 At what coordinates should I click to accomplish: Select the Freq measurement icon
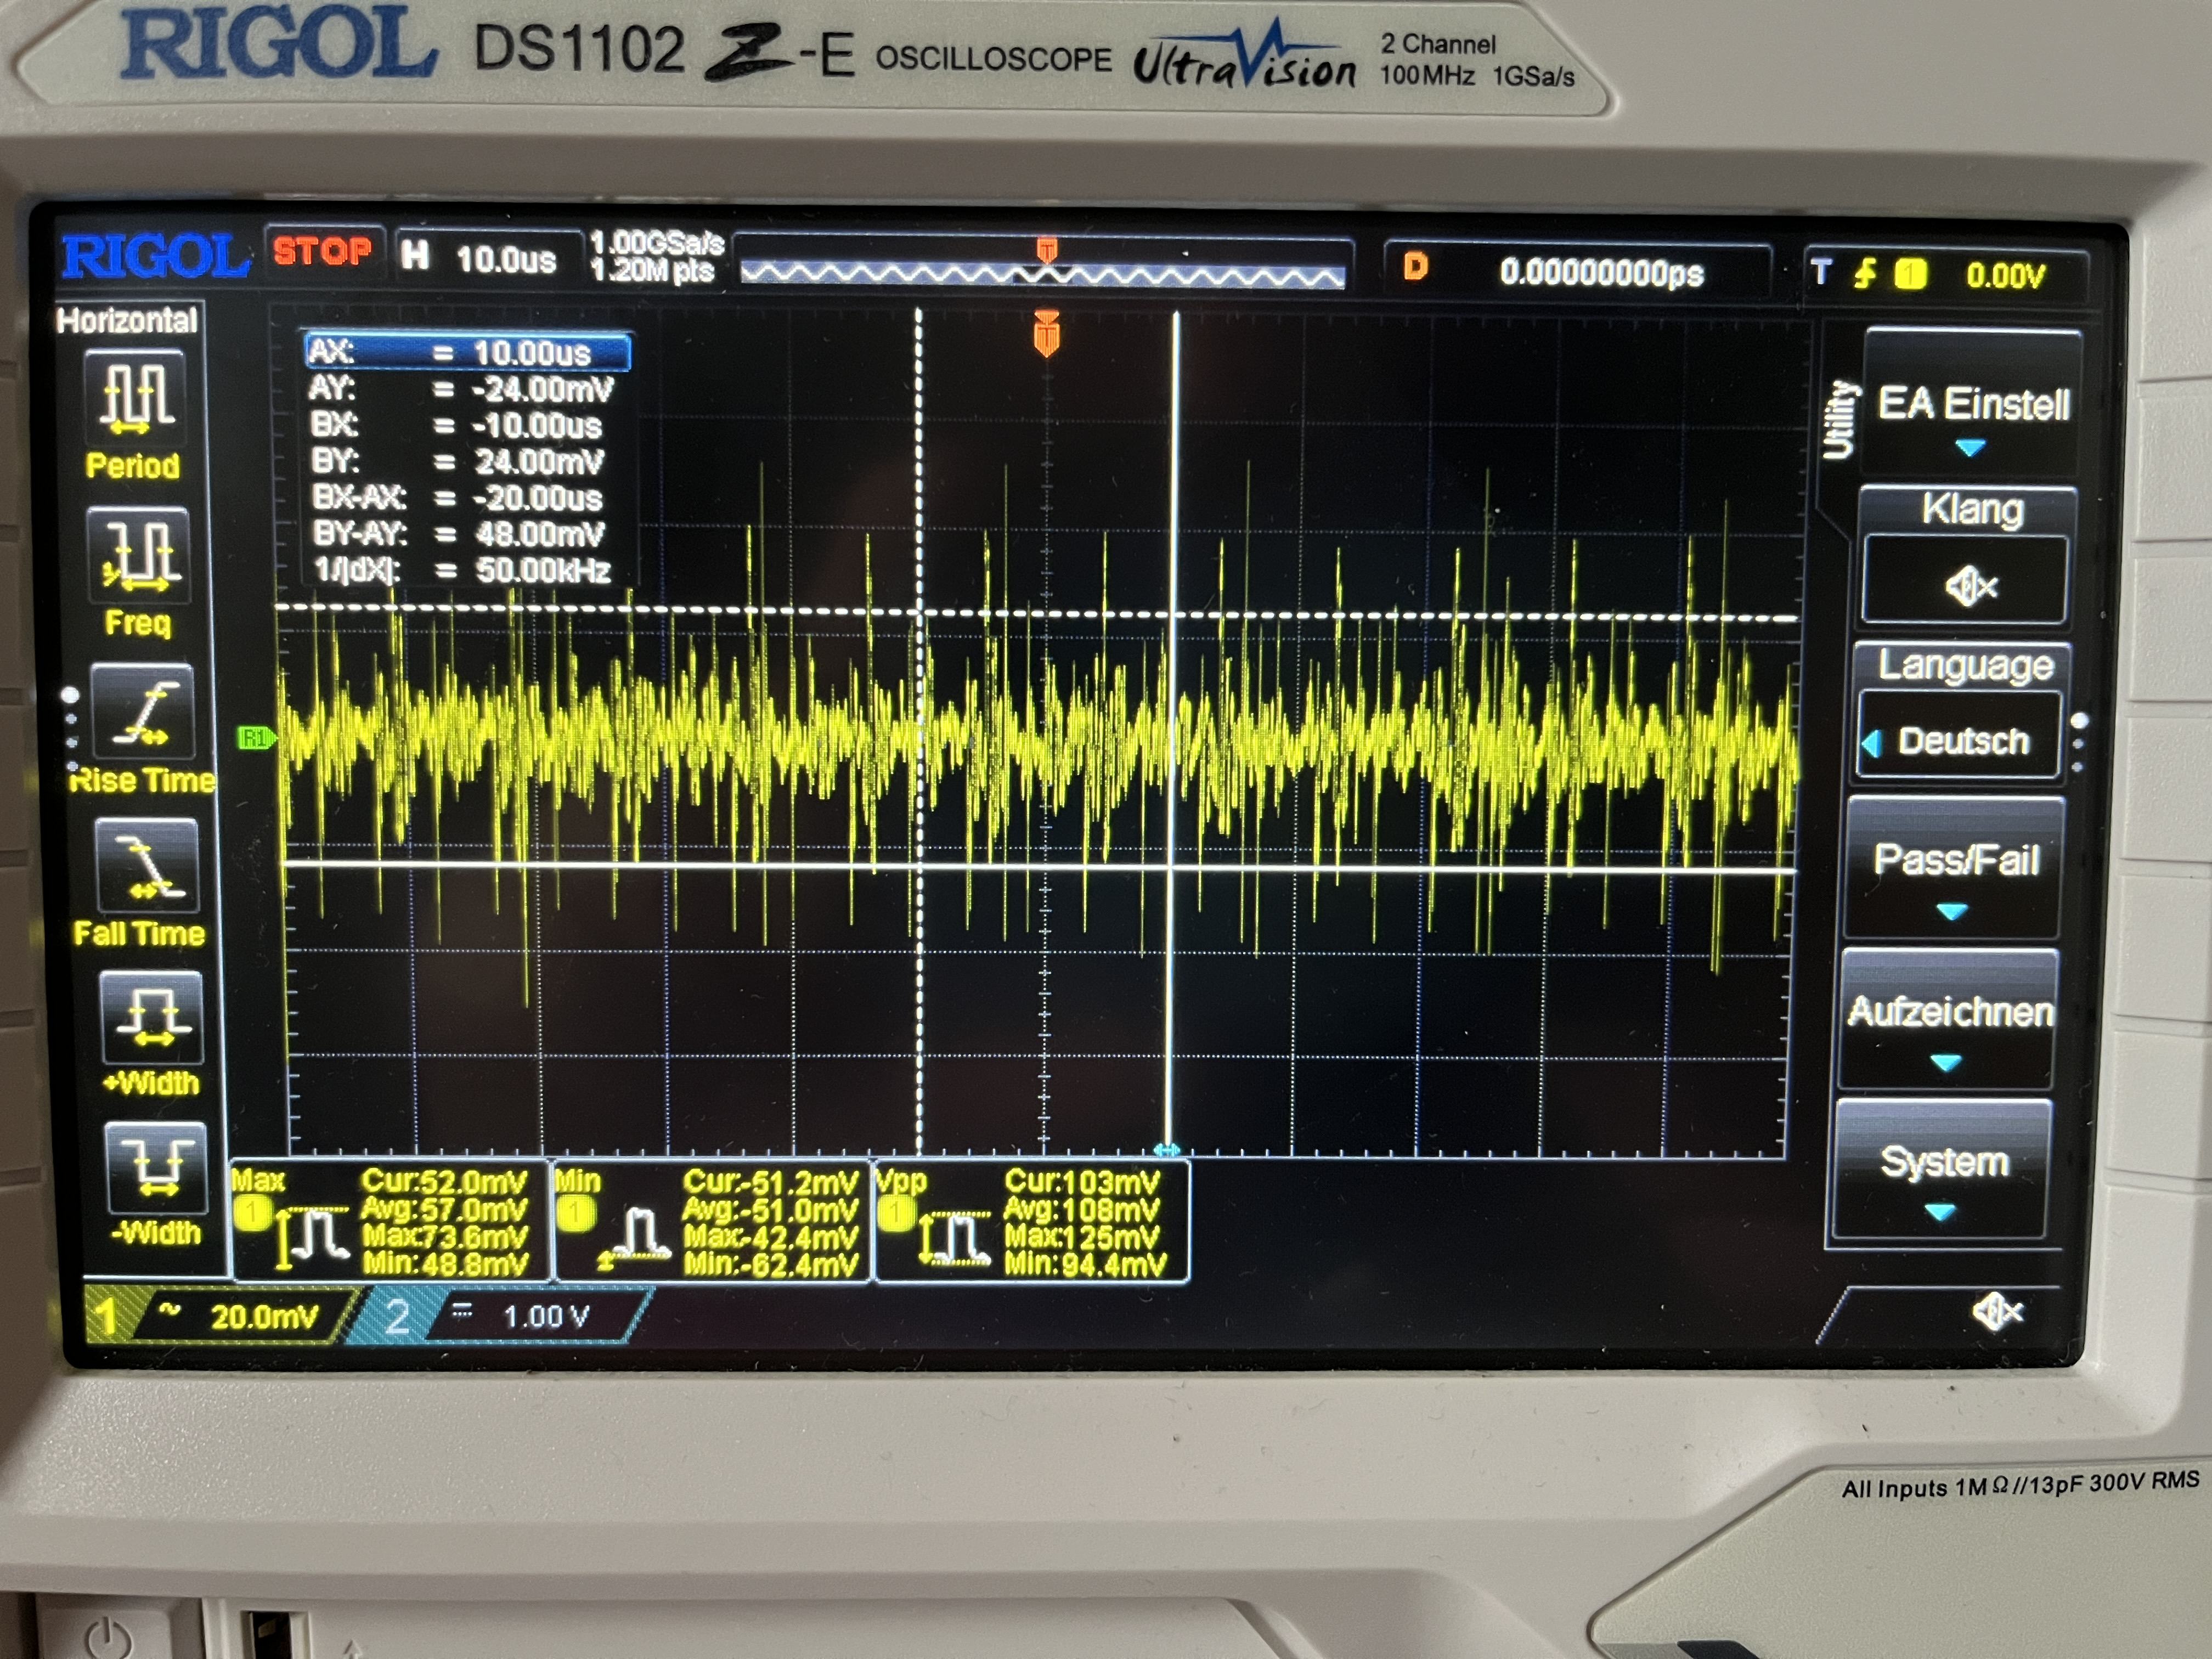coord(140,556)
